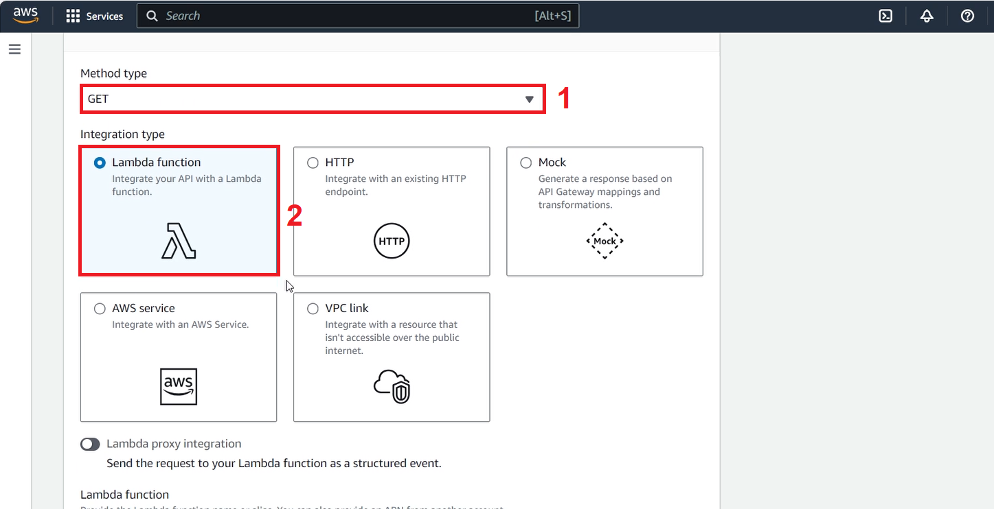Select the Mock integration radio button
The height and width of the screenshot is (509, 994).
pos(526,162)
